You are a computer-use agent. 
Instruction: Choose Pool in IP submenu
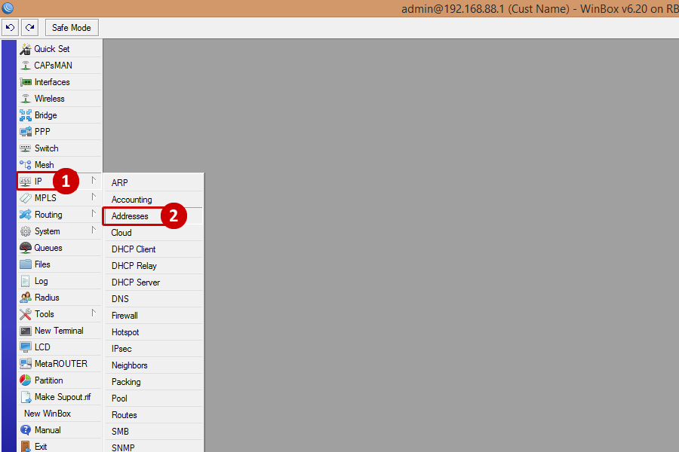point(154,399)
